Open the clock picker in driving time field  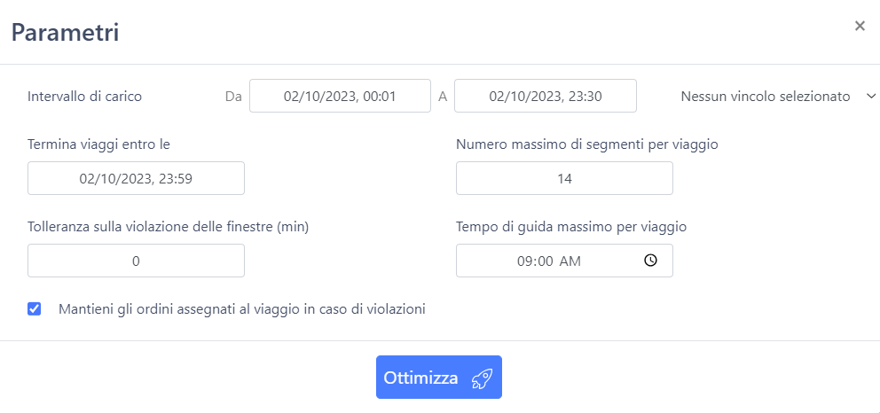[650, 261]
